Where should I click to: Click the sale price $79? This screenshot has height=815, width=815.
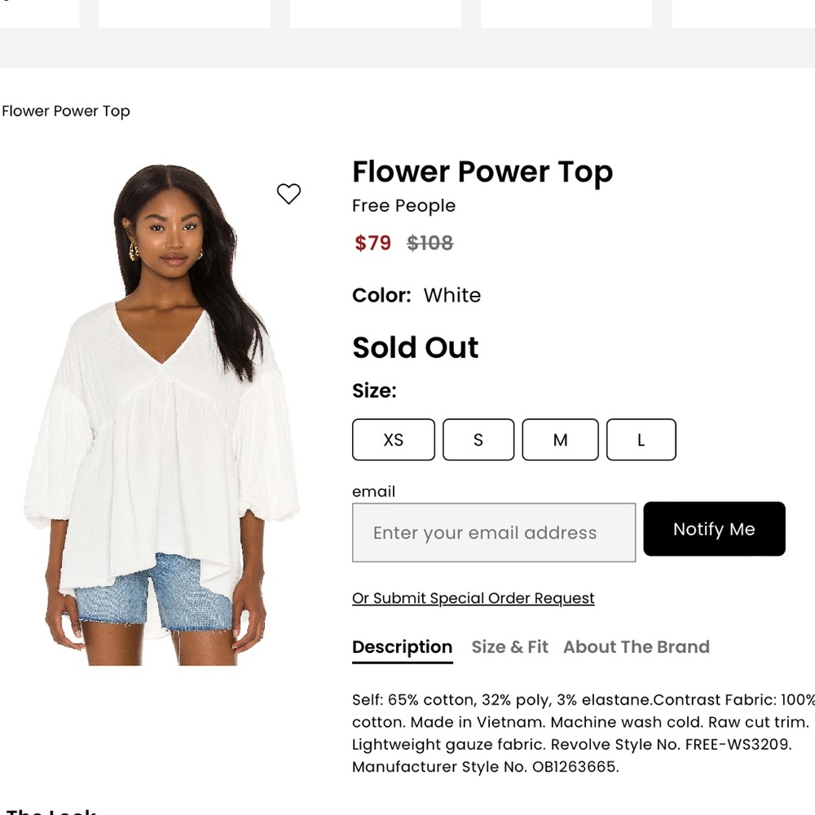pos(372,243)
